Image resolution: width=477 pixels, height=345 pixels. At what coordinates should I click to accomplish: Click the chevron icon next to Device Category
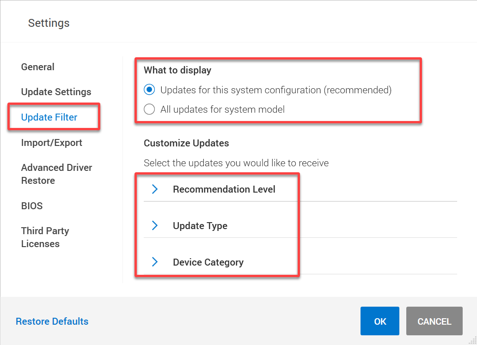click(x=154, y=262)
